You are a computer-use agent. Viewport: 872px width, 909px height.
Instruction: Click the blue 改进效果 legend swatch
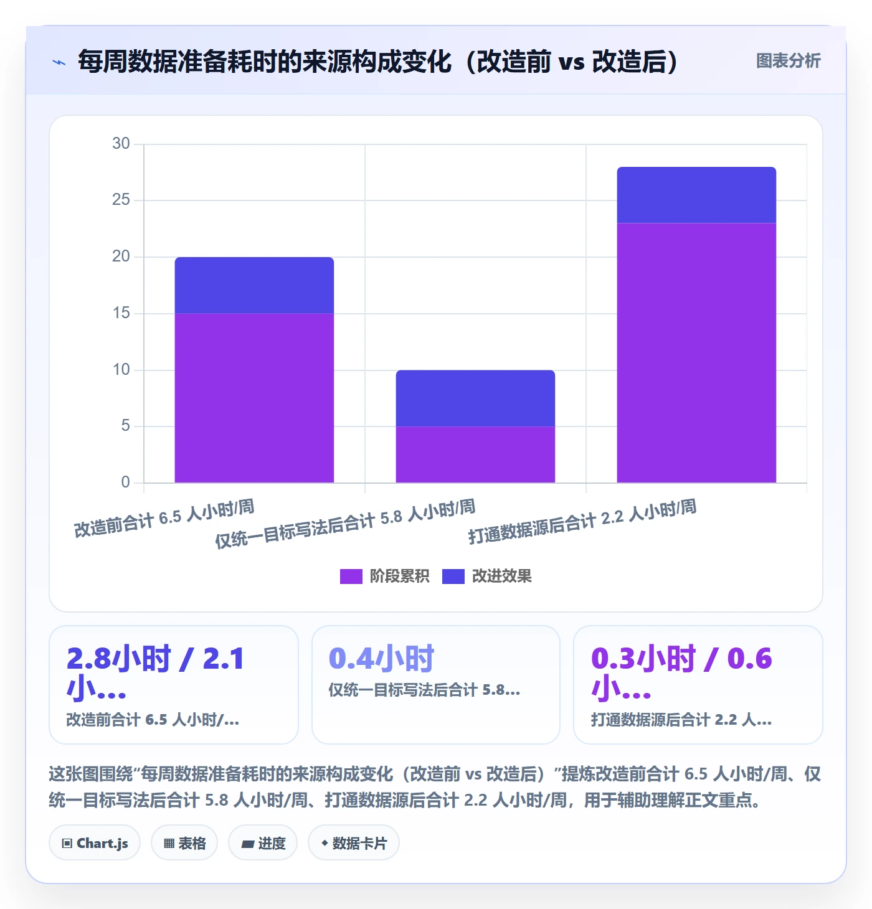click(x=453, y=577)
